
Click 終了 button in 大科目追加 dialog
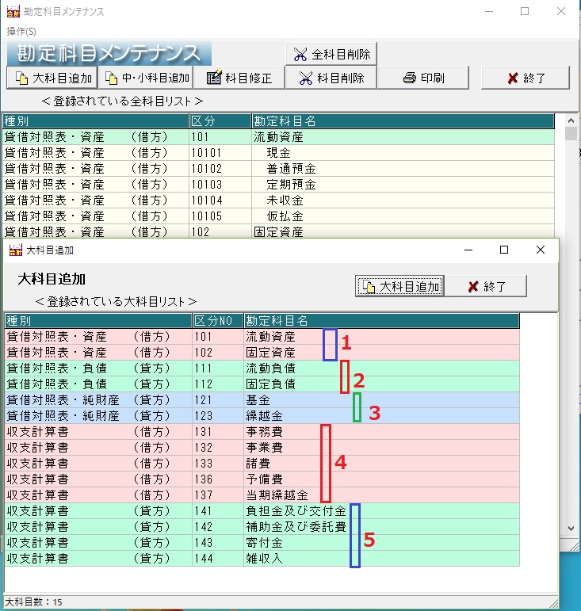(486, 286)
